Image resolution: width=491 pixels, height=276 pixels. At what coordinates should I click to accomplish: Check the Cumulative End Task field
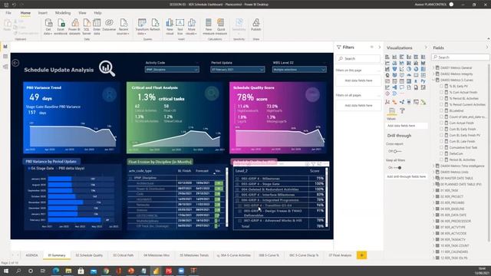coord(442,147)
